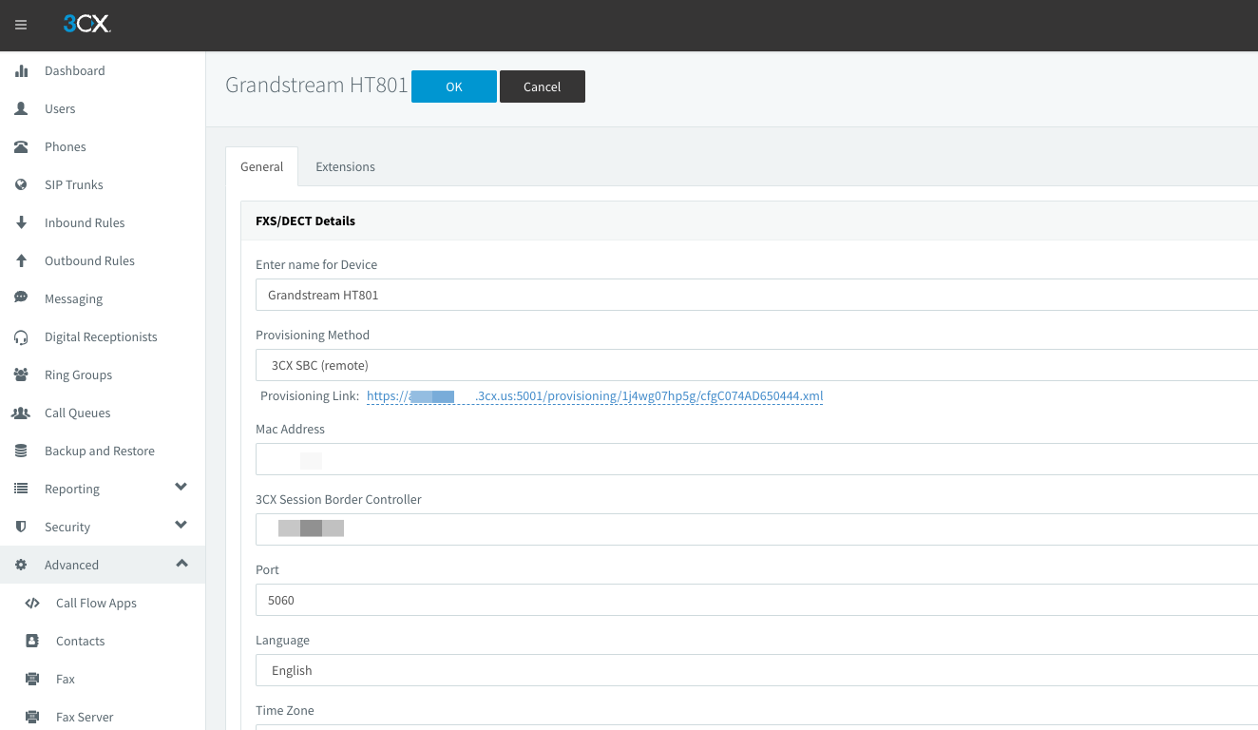Click the Outbound Rules up arrow icon
Viewport: 1258px width, 730px height.
coord(21,260)
